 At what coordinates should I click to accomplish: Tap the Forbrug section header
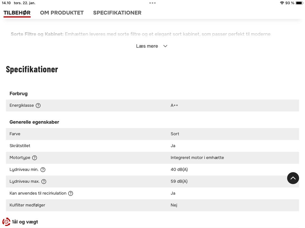coord(18,94)
